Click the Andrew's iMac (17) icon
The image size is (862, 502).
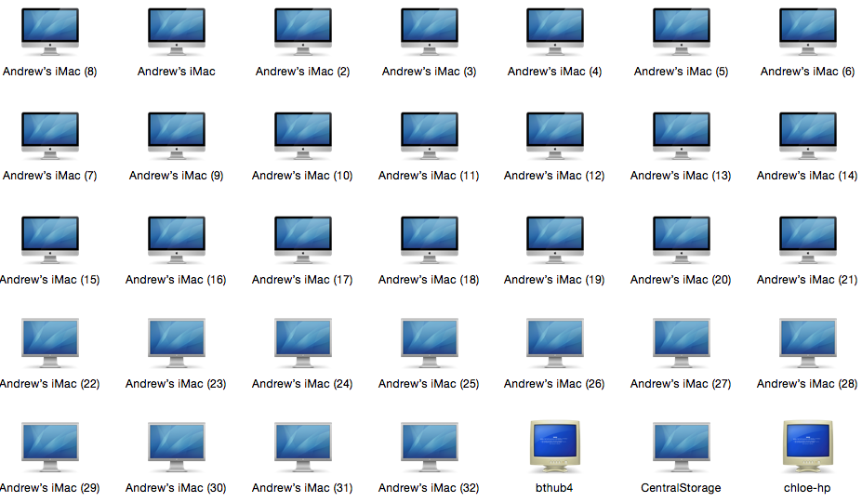(x=303, y=240)
